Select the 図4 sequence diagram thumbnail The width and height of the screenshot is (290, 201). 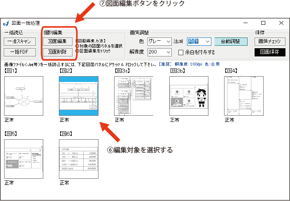pos(244,96)
